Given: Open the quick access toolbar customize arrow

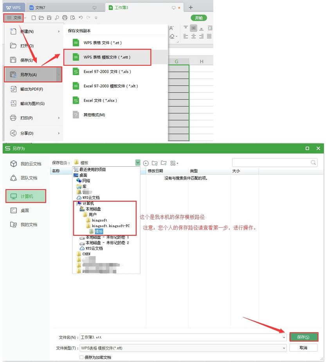Looking at the screenshot, I should point(96,18).
